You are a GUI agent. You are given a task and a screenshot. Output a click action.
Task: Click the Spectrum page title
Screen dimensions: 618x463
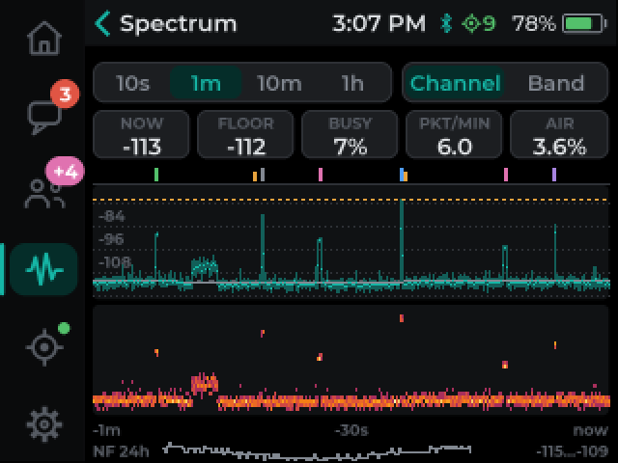click(178, 24)
